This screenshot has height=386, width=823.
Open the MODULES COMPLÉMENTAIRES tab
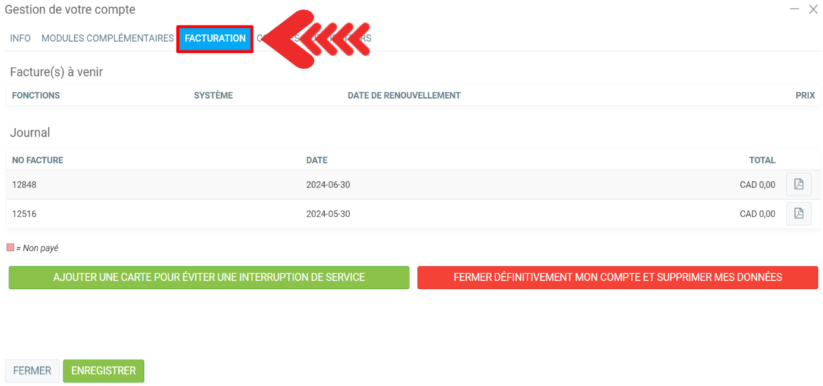tap(107, 39)
